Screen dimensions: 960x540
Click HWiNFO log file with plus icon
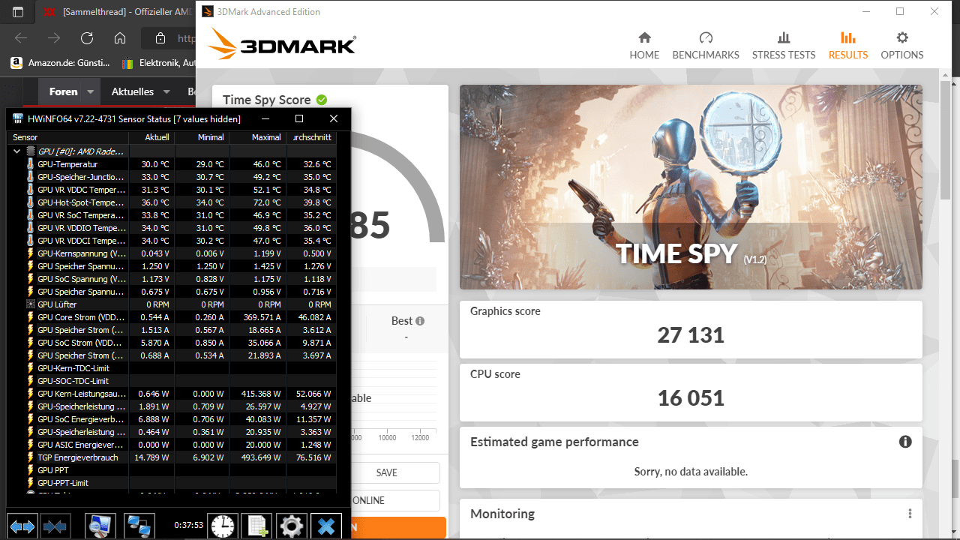pos(256,526)
